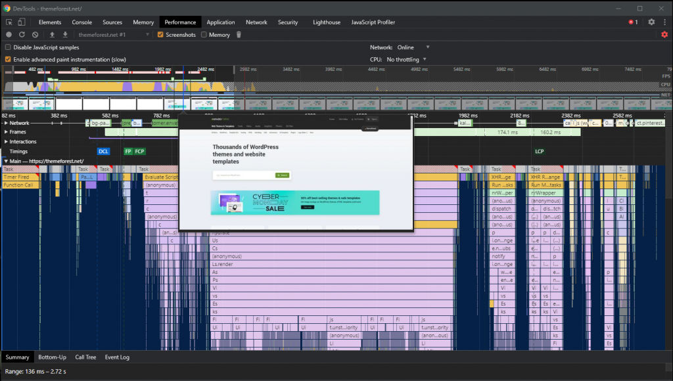673x381 pixels.
Task: Open the Network Online throttling dropdown
Action: [x=413, y=47]
